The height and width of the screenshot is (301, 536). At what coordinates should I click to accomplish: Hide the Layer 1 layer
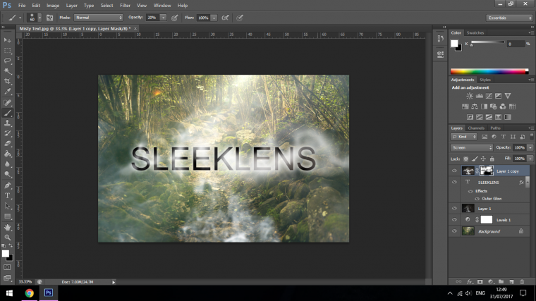pyautogui.click(x=454, y=209)
